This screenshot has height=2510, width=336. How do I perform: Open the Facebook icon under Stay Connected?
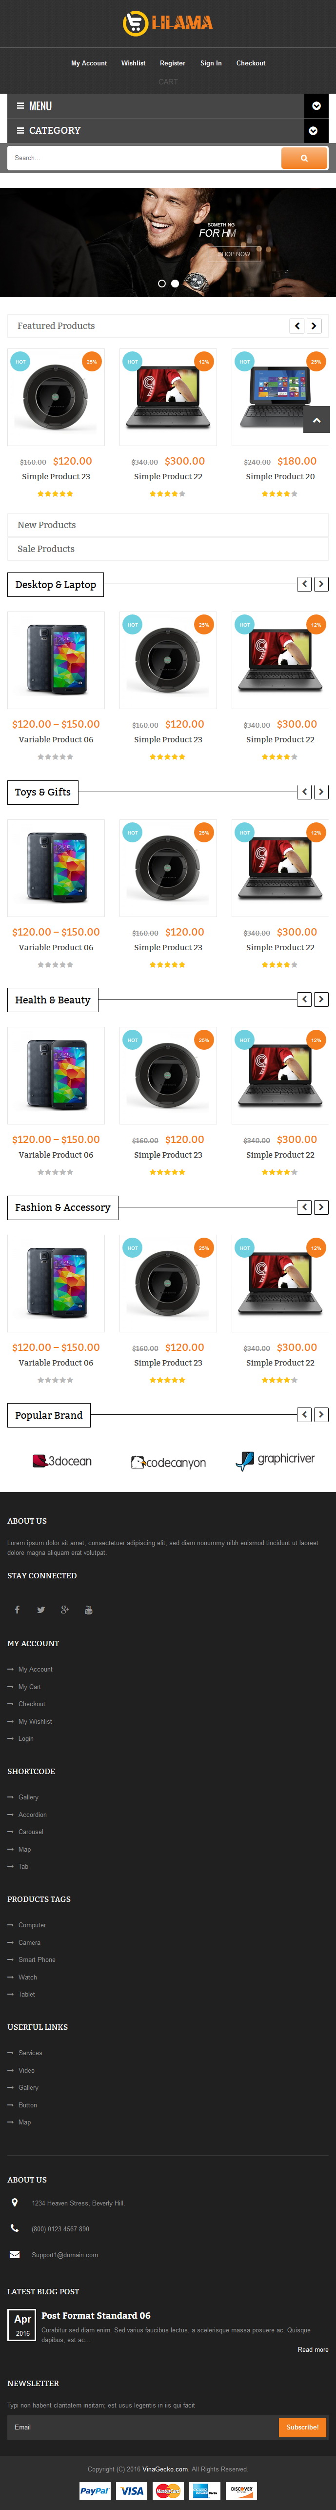tap(17, 1610)
